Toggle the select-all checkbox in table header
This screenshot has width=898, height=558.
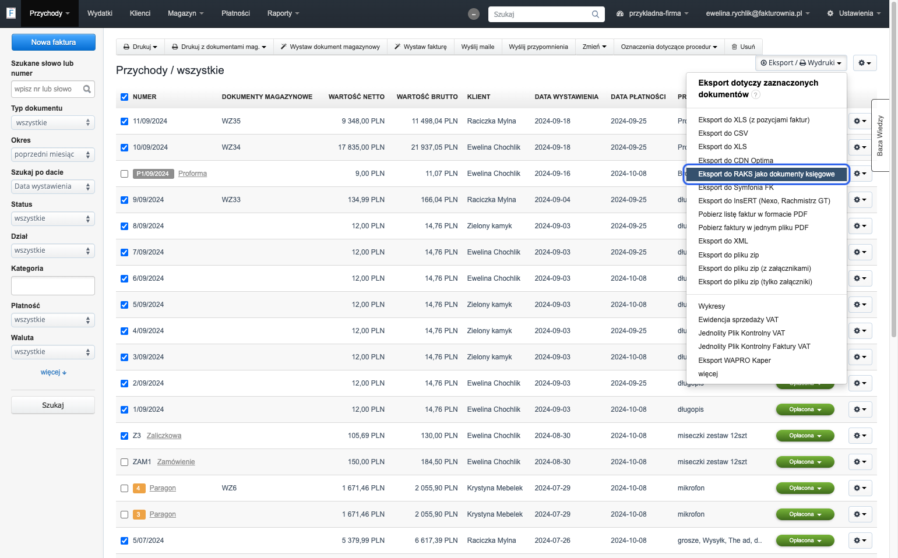pyautogui.click(x=124, y=97)
